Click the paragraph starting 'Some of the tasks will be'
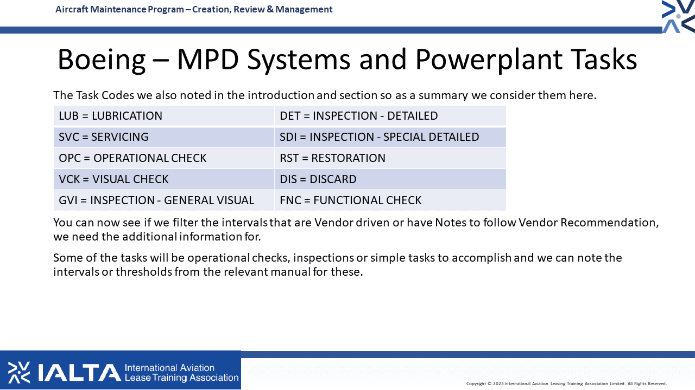The width and height of the screenshot is (695, 390). 338,264
